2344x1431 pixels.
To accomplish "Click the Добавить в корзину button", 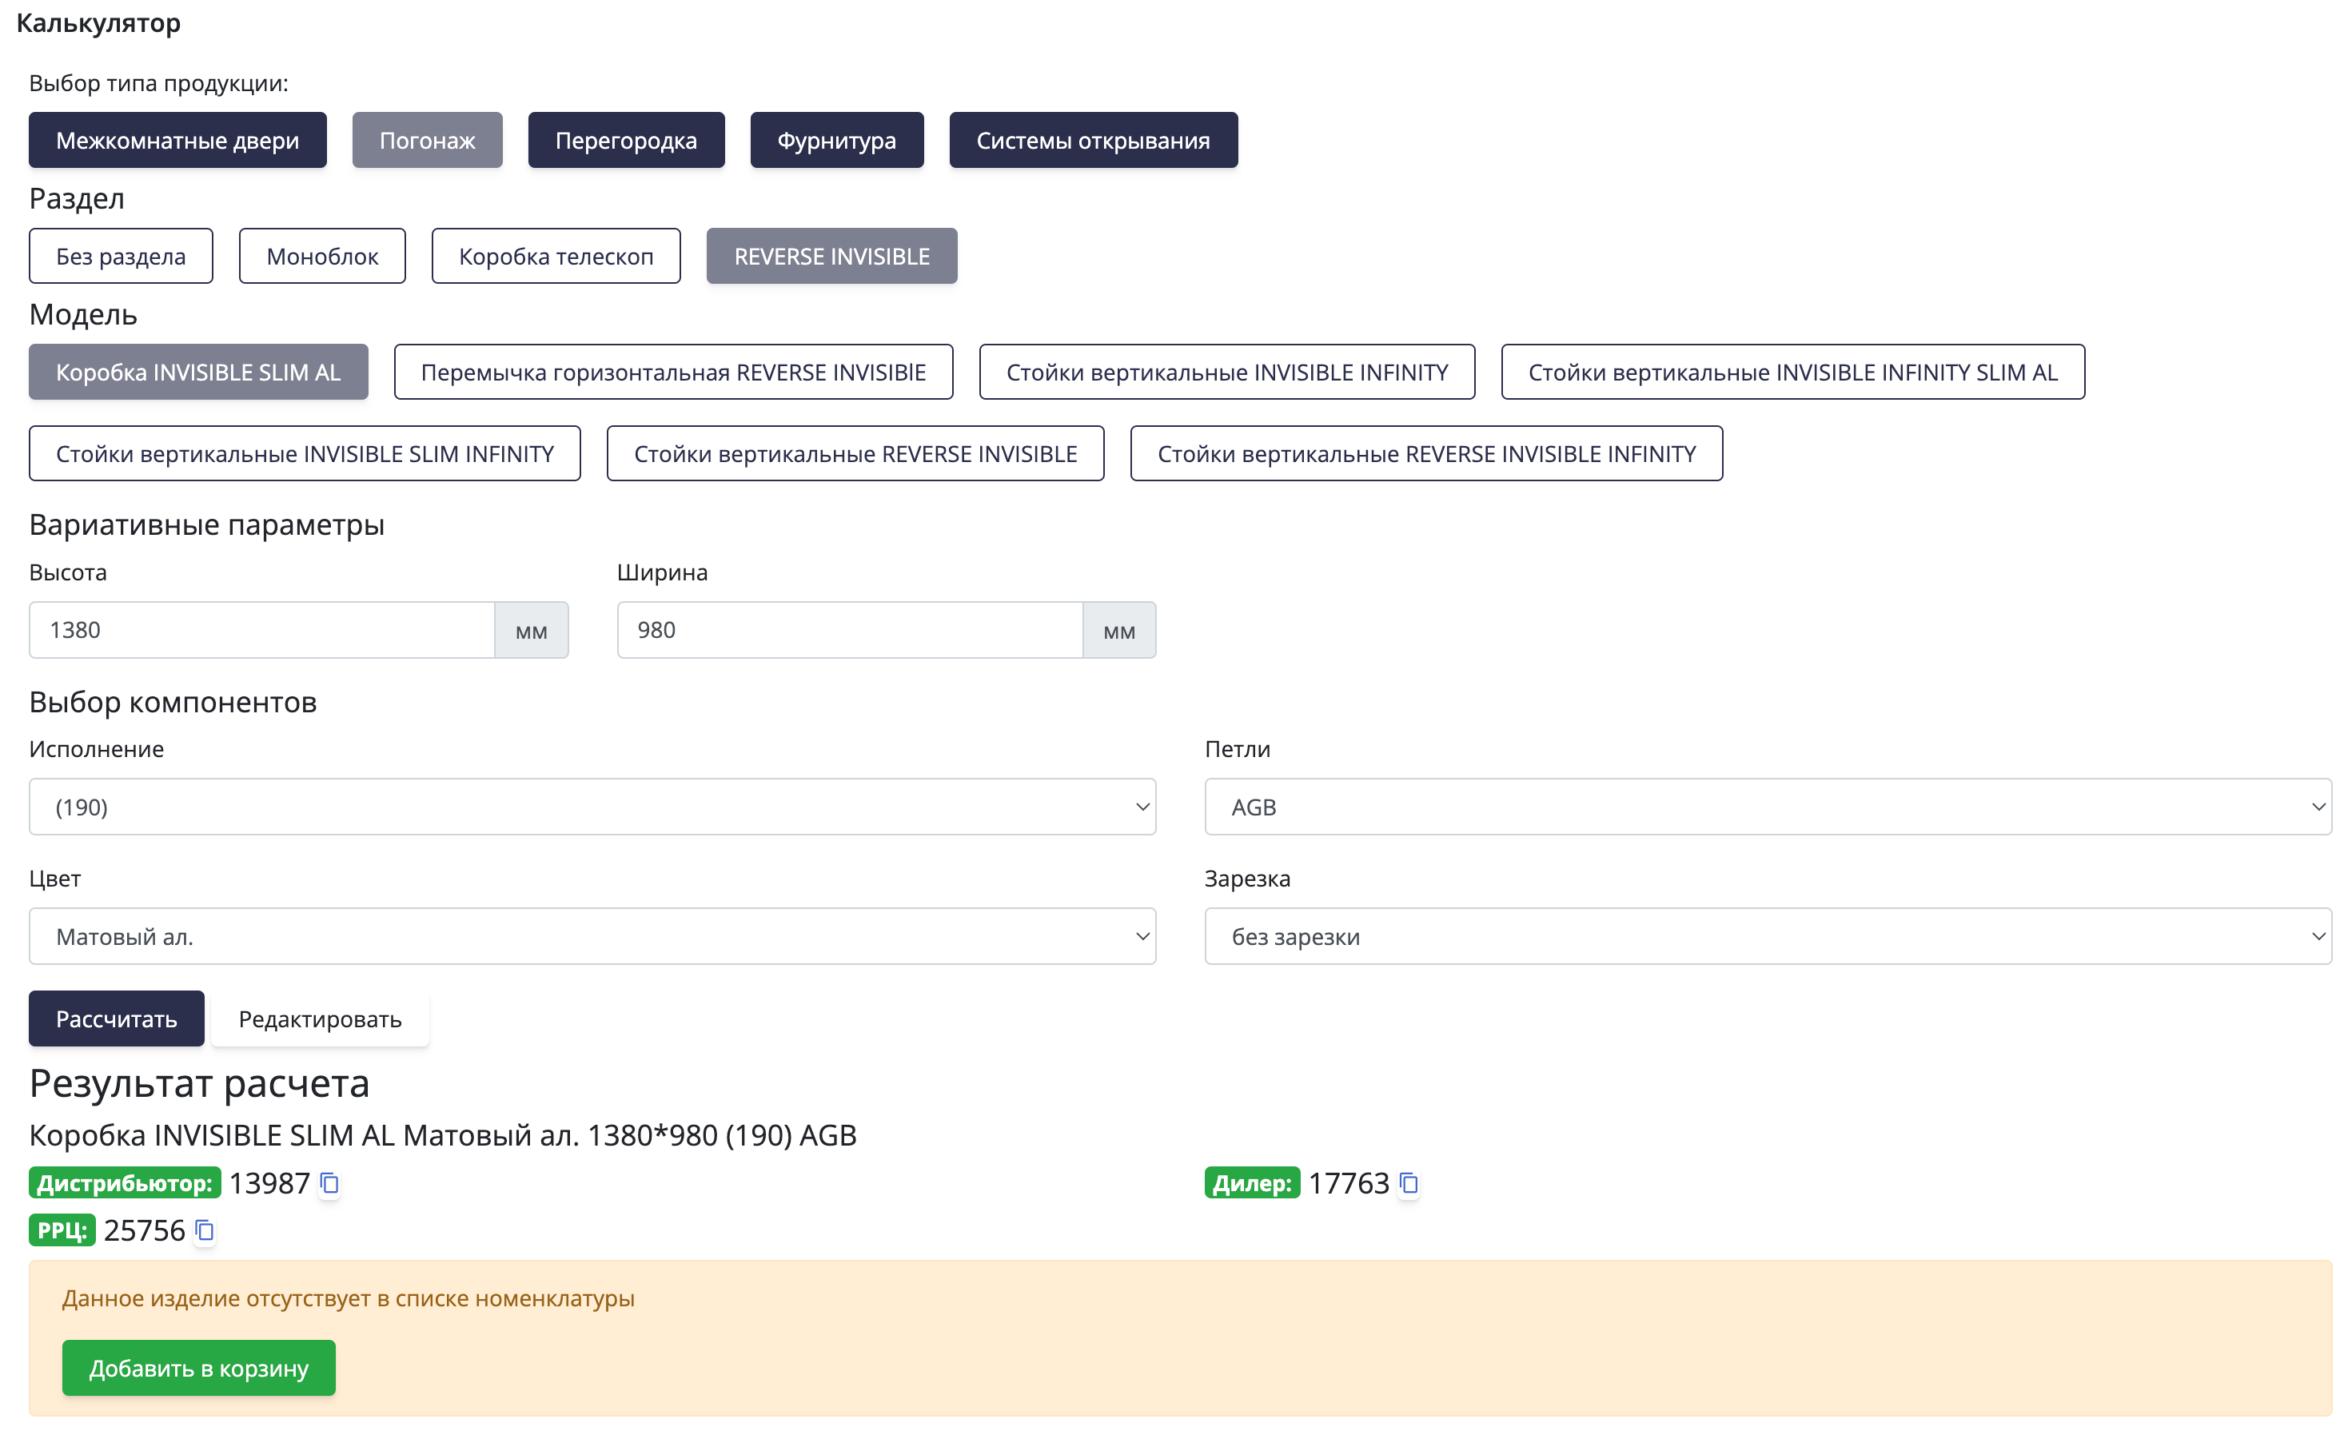I will [199, 1368].
